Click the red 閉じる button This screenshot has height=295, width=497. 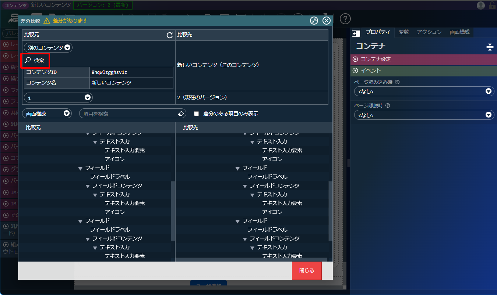coord(307,271)
